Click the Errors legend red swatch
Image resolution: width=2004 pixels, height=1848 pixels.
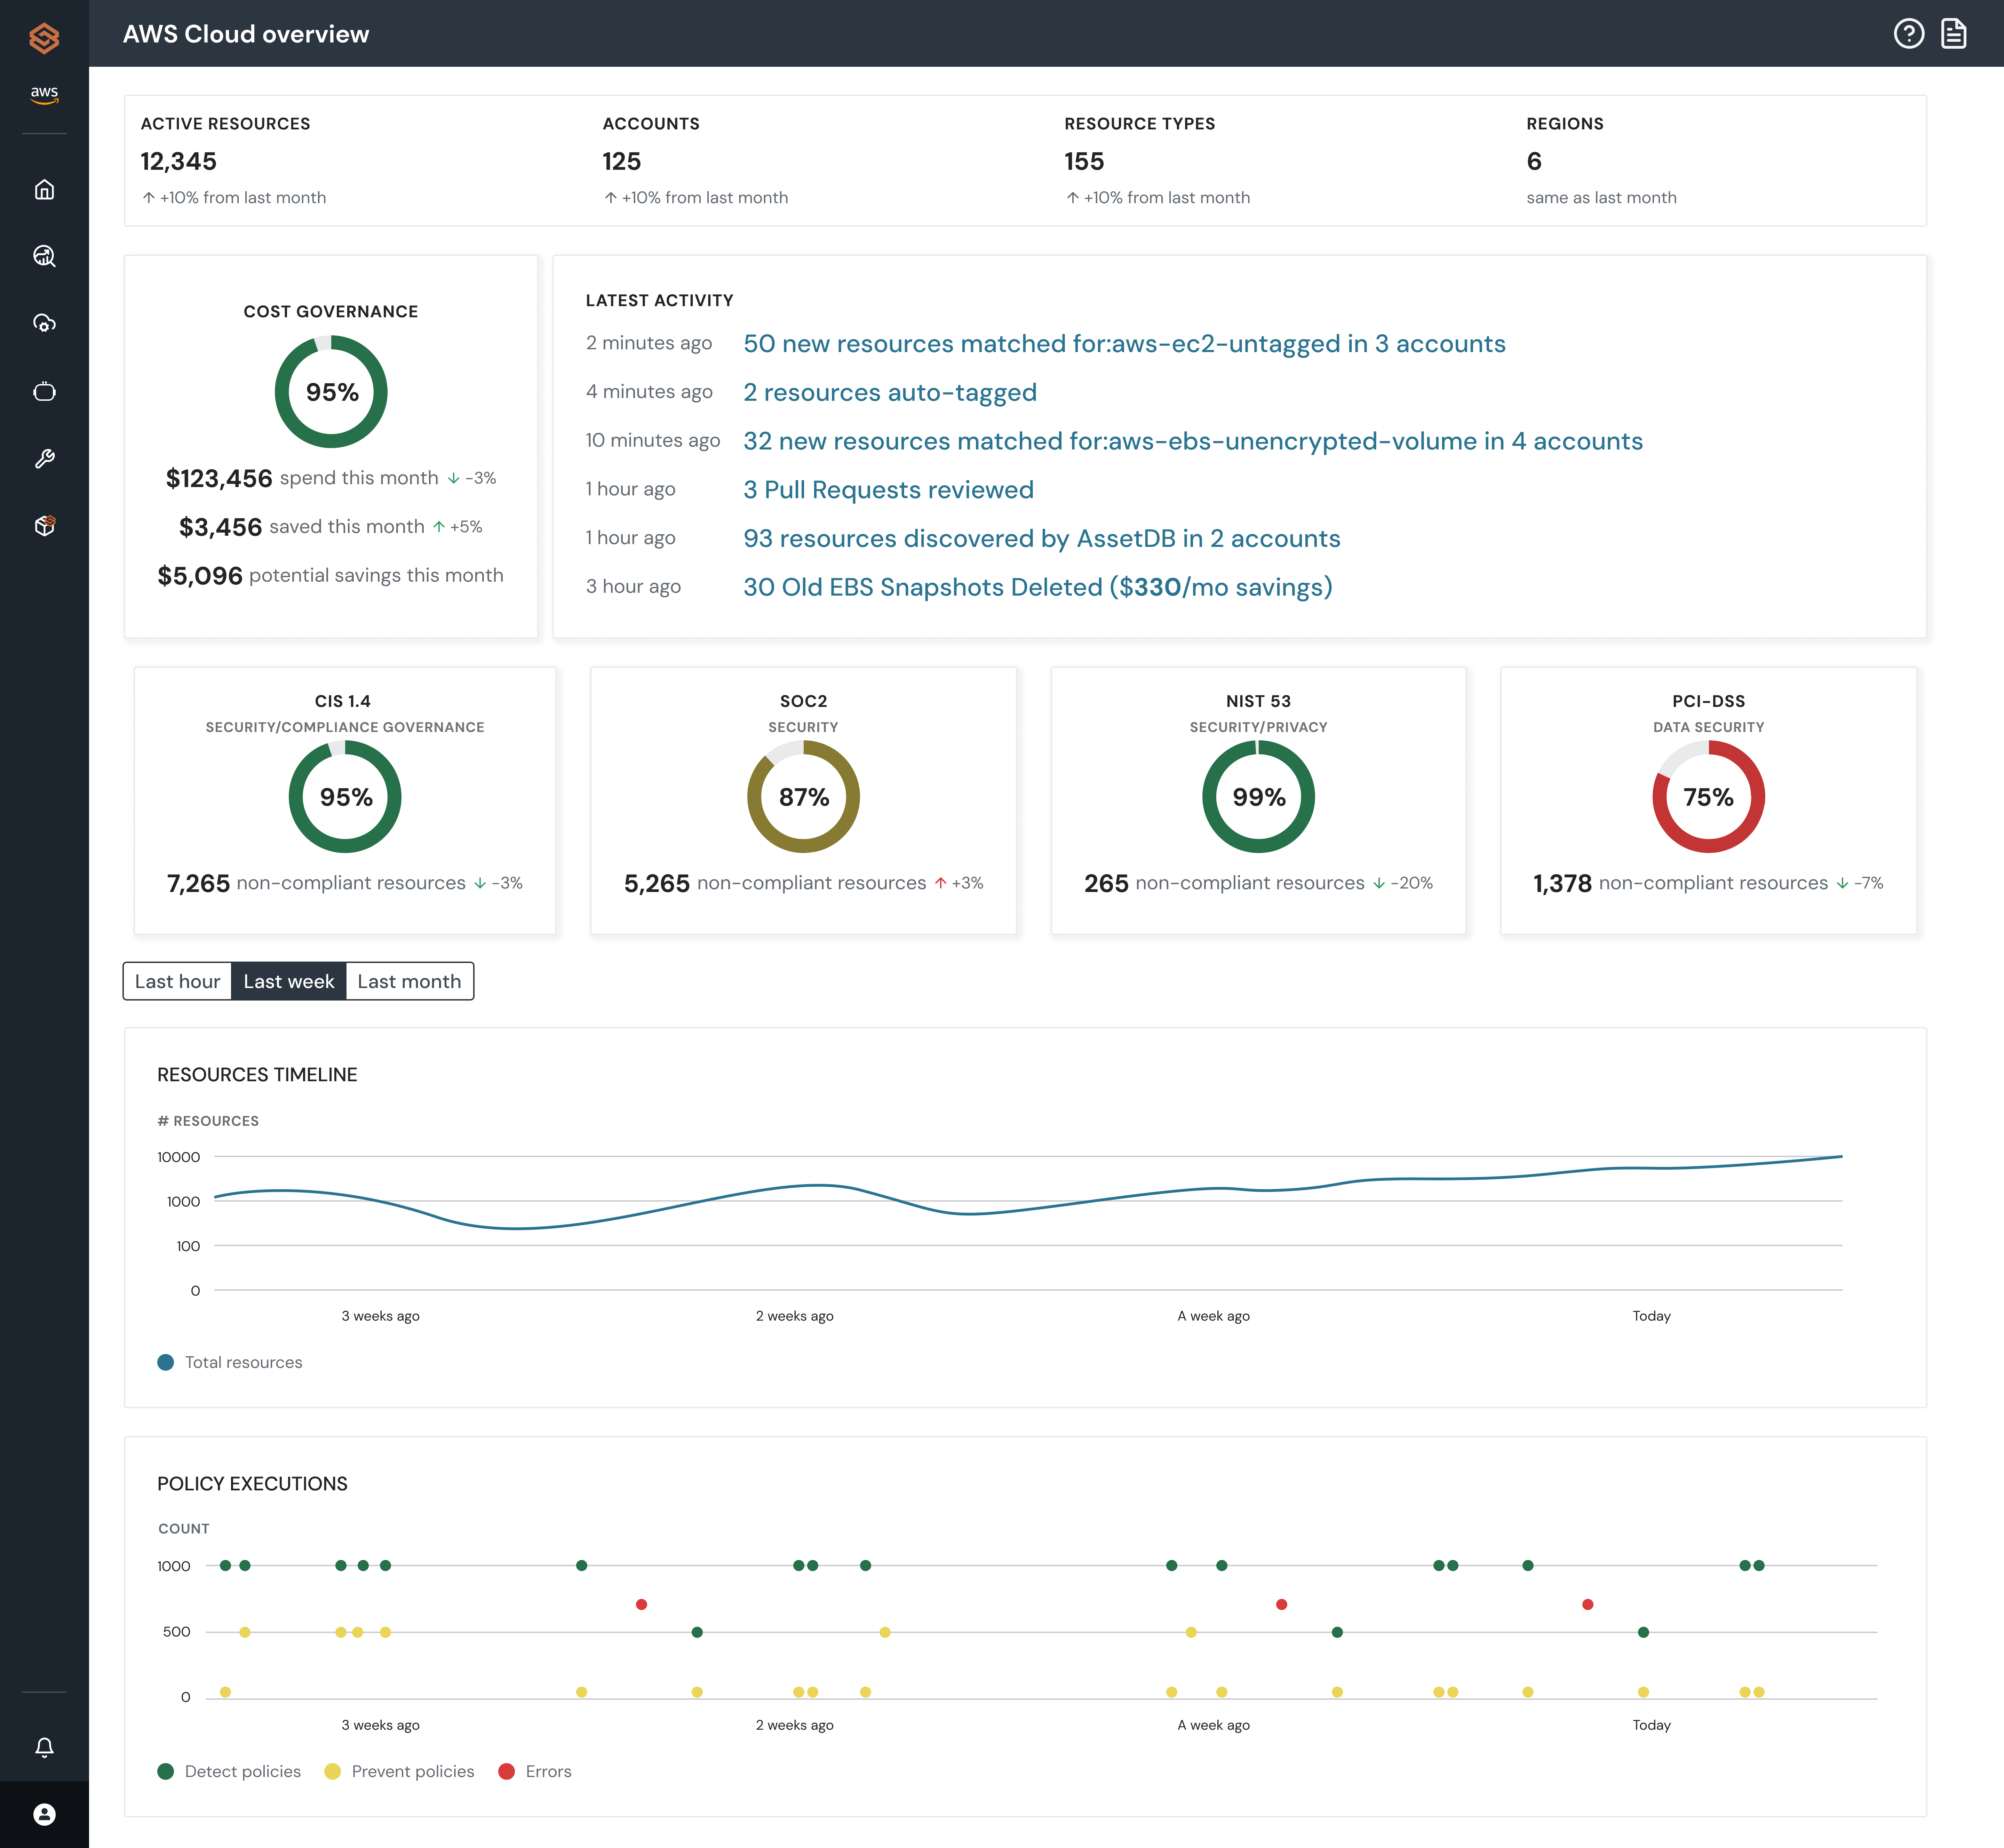pos(507,1771)
